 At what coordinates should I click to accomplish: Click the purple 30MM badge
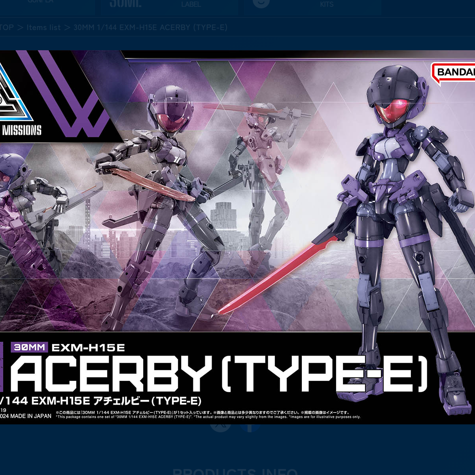(30, 348)
